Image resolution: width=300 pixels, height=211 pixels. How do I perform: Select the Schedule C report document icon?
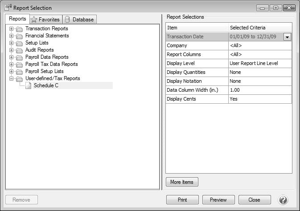pyautogui.click(x=28, y=85)
